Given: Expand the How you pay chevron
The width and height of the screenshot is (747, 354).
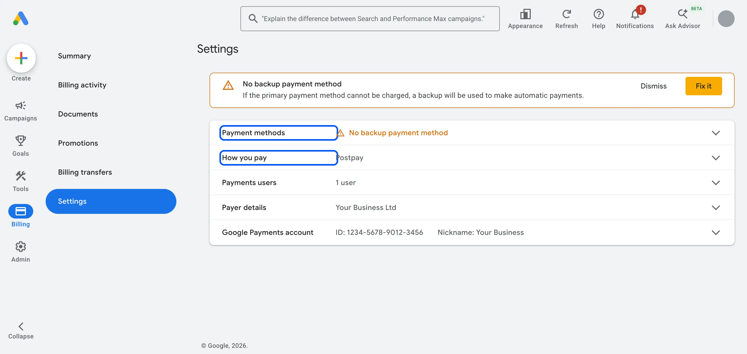Looking at the screenshot, I should pos(716,158).
